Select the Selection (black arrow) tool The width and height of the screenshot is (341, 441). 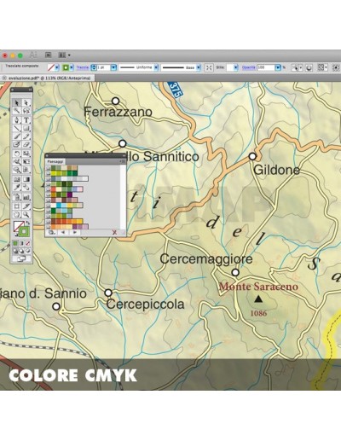pyautogui.click(x=17, y=102)
